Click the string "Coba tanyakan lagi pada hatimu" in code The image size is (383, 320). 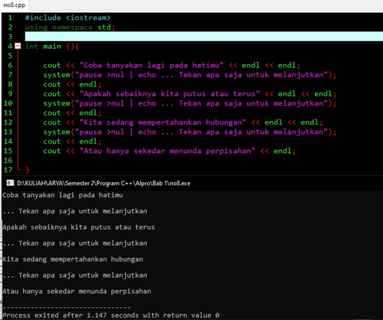click(x=151, y=65)
